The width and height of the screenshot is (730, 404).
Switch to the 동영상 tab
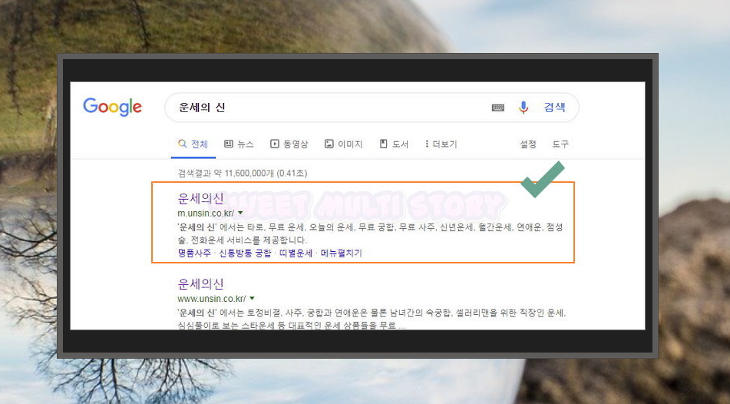tap(289, 144)
